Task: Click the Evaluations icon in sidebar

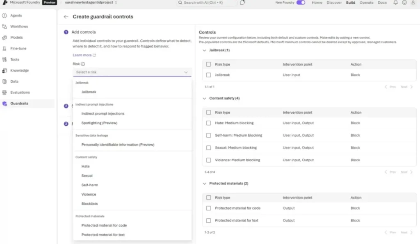Action: click(x=4, y=93)
